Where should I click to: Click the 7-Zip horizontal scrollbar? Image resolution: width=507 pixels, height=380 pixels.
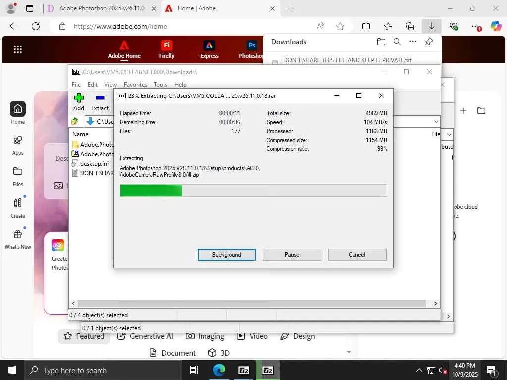[x=252, y=304]
